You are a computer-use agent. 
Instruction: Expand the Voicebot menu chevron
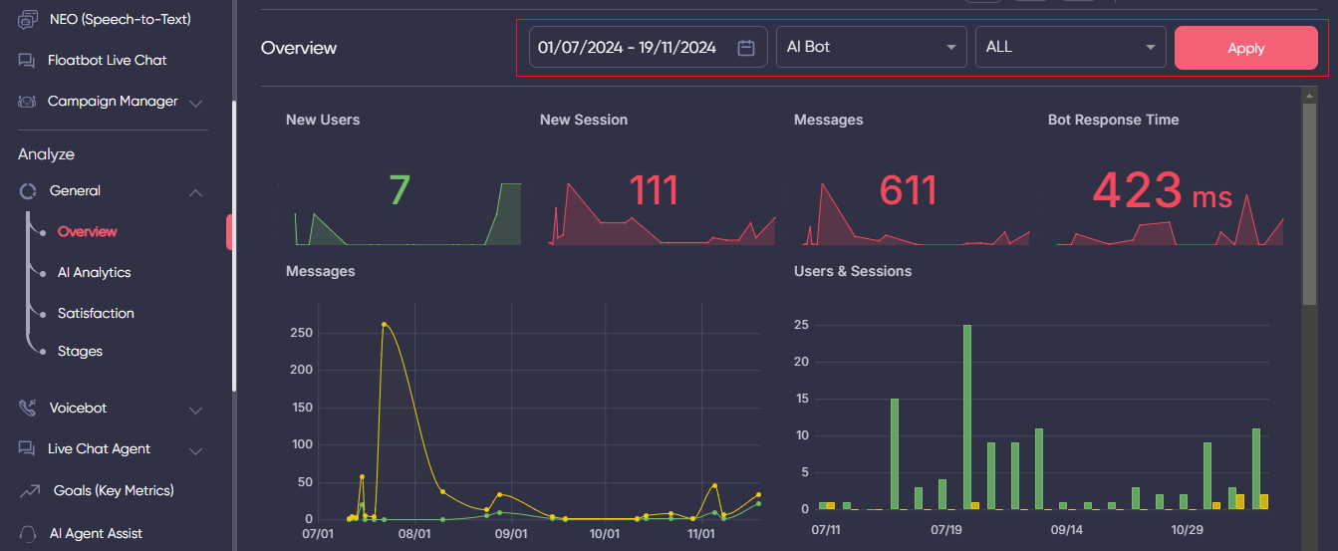196,410
